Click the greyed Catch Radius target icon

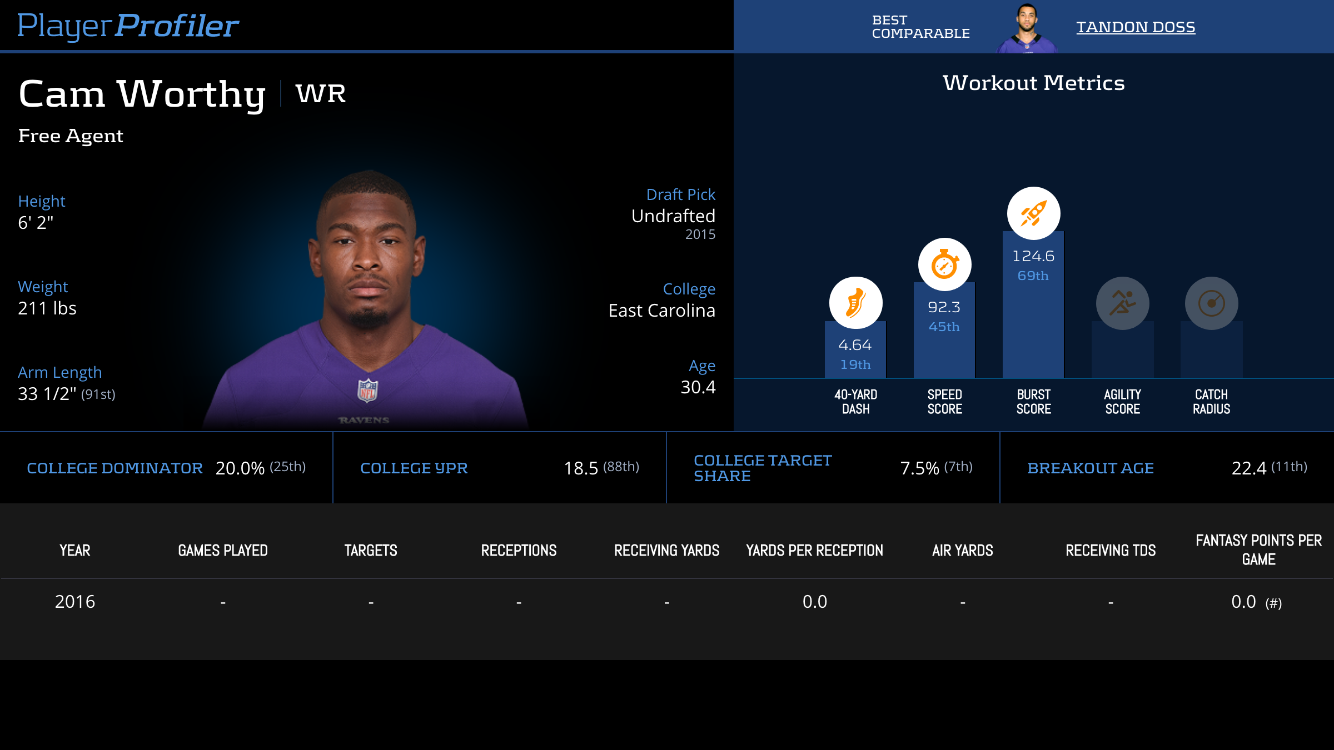(x=1211, y=303)
